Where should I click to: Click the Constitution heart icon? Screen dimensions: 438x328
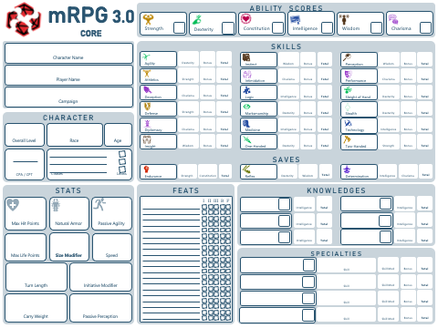(x=245, y=19)
